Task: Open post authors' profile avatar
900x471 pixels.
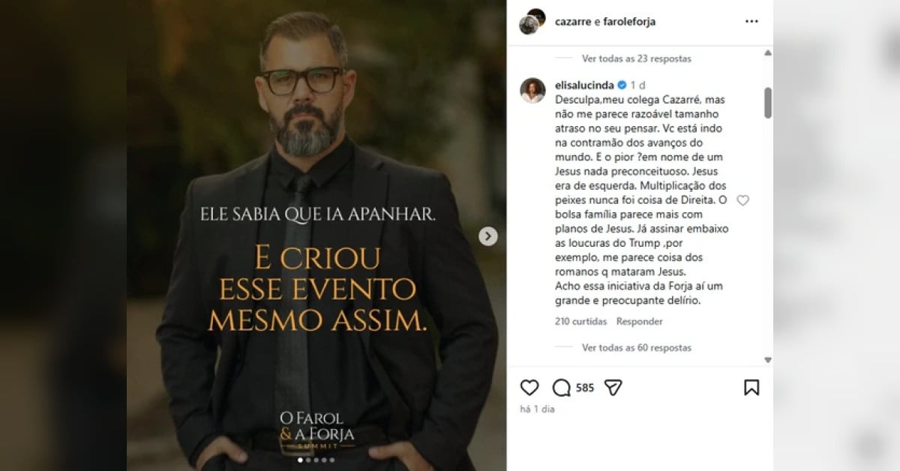Action: click(x=532, y=22)
